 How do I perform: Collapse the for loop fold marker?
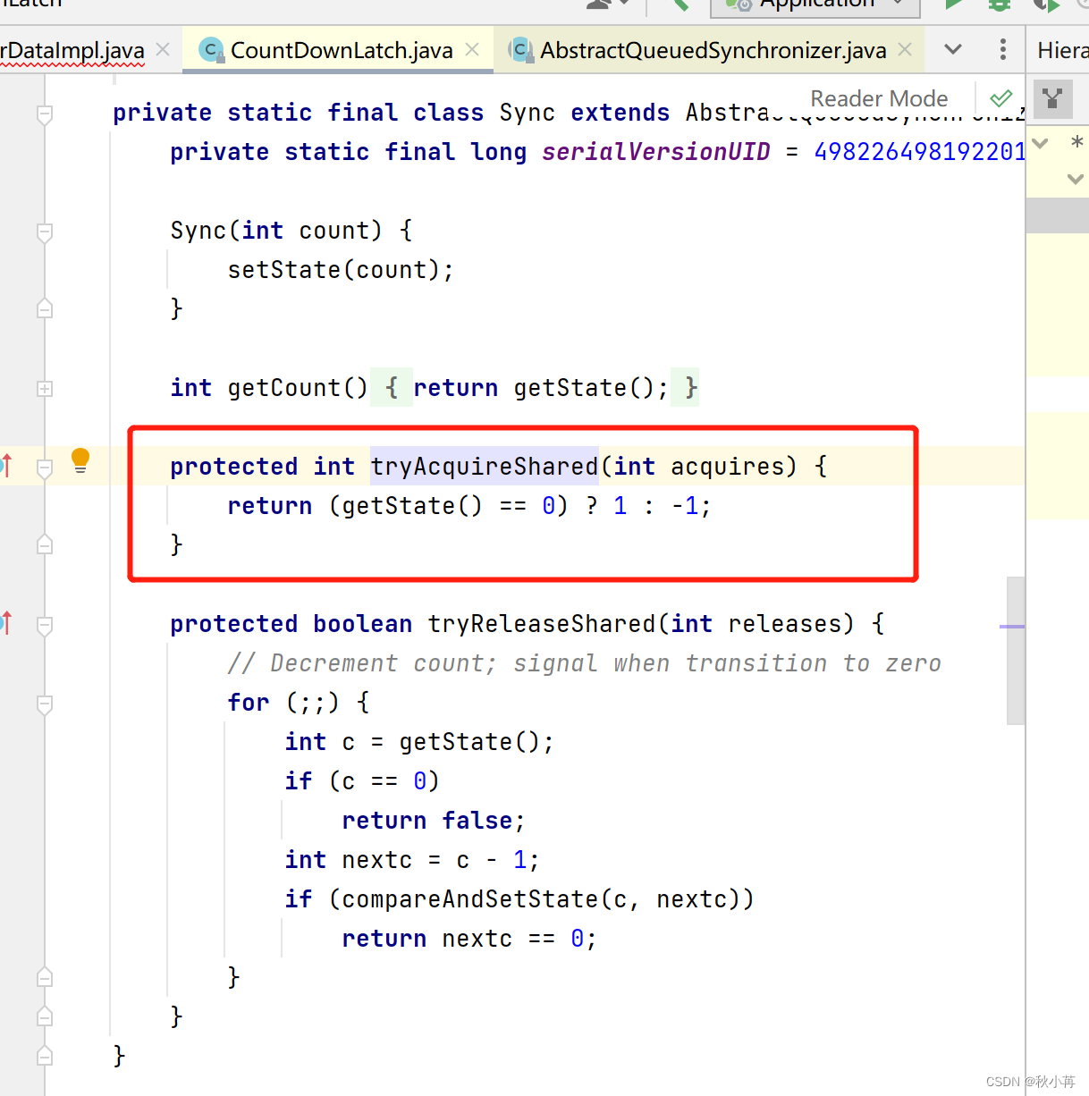click(45, 704)
